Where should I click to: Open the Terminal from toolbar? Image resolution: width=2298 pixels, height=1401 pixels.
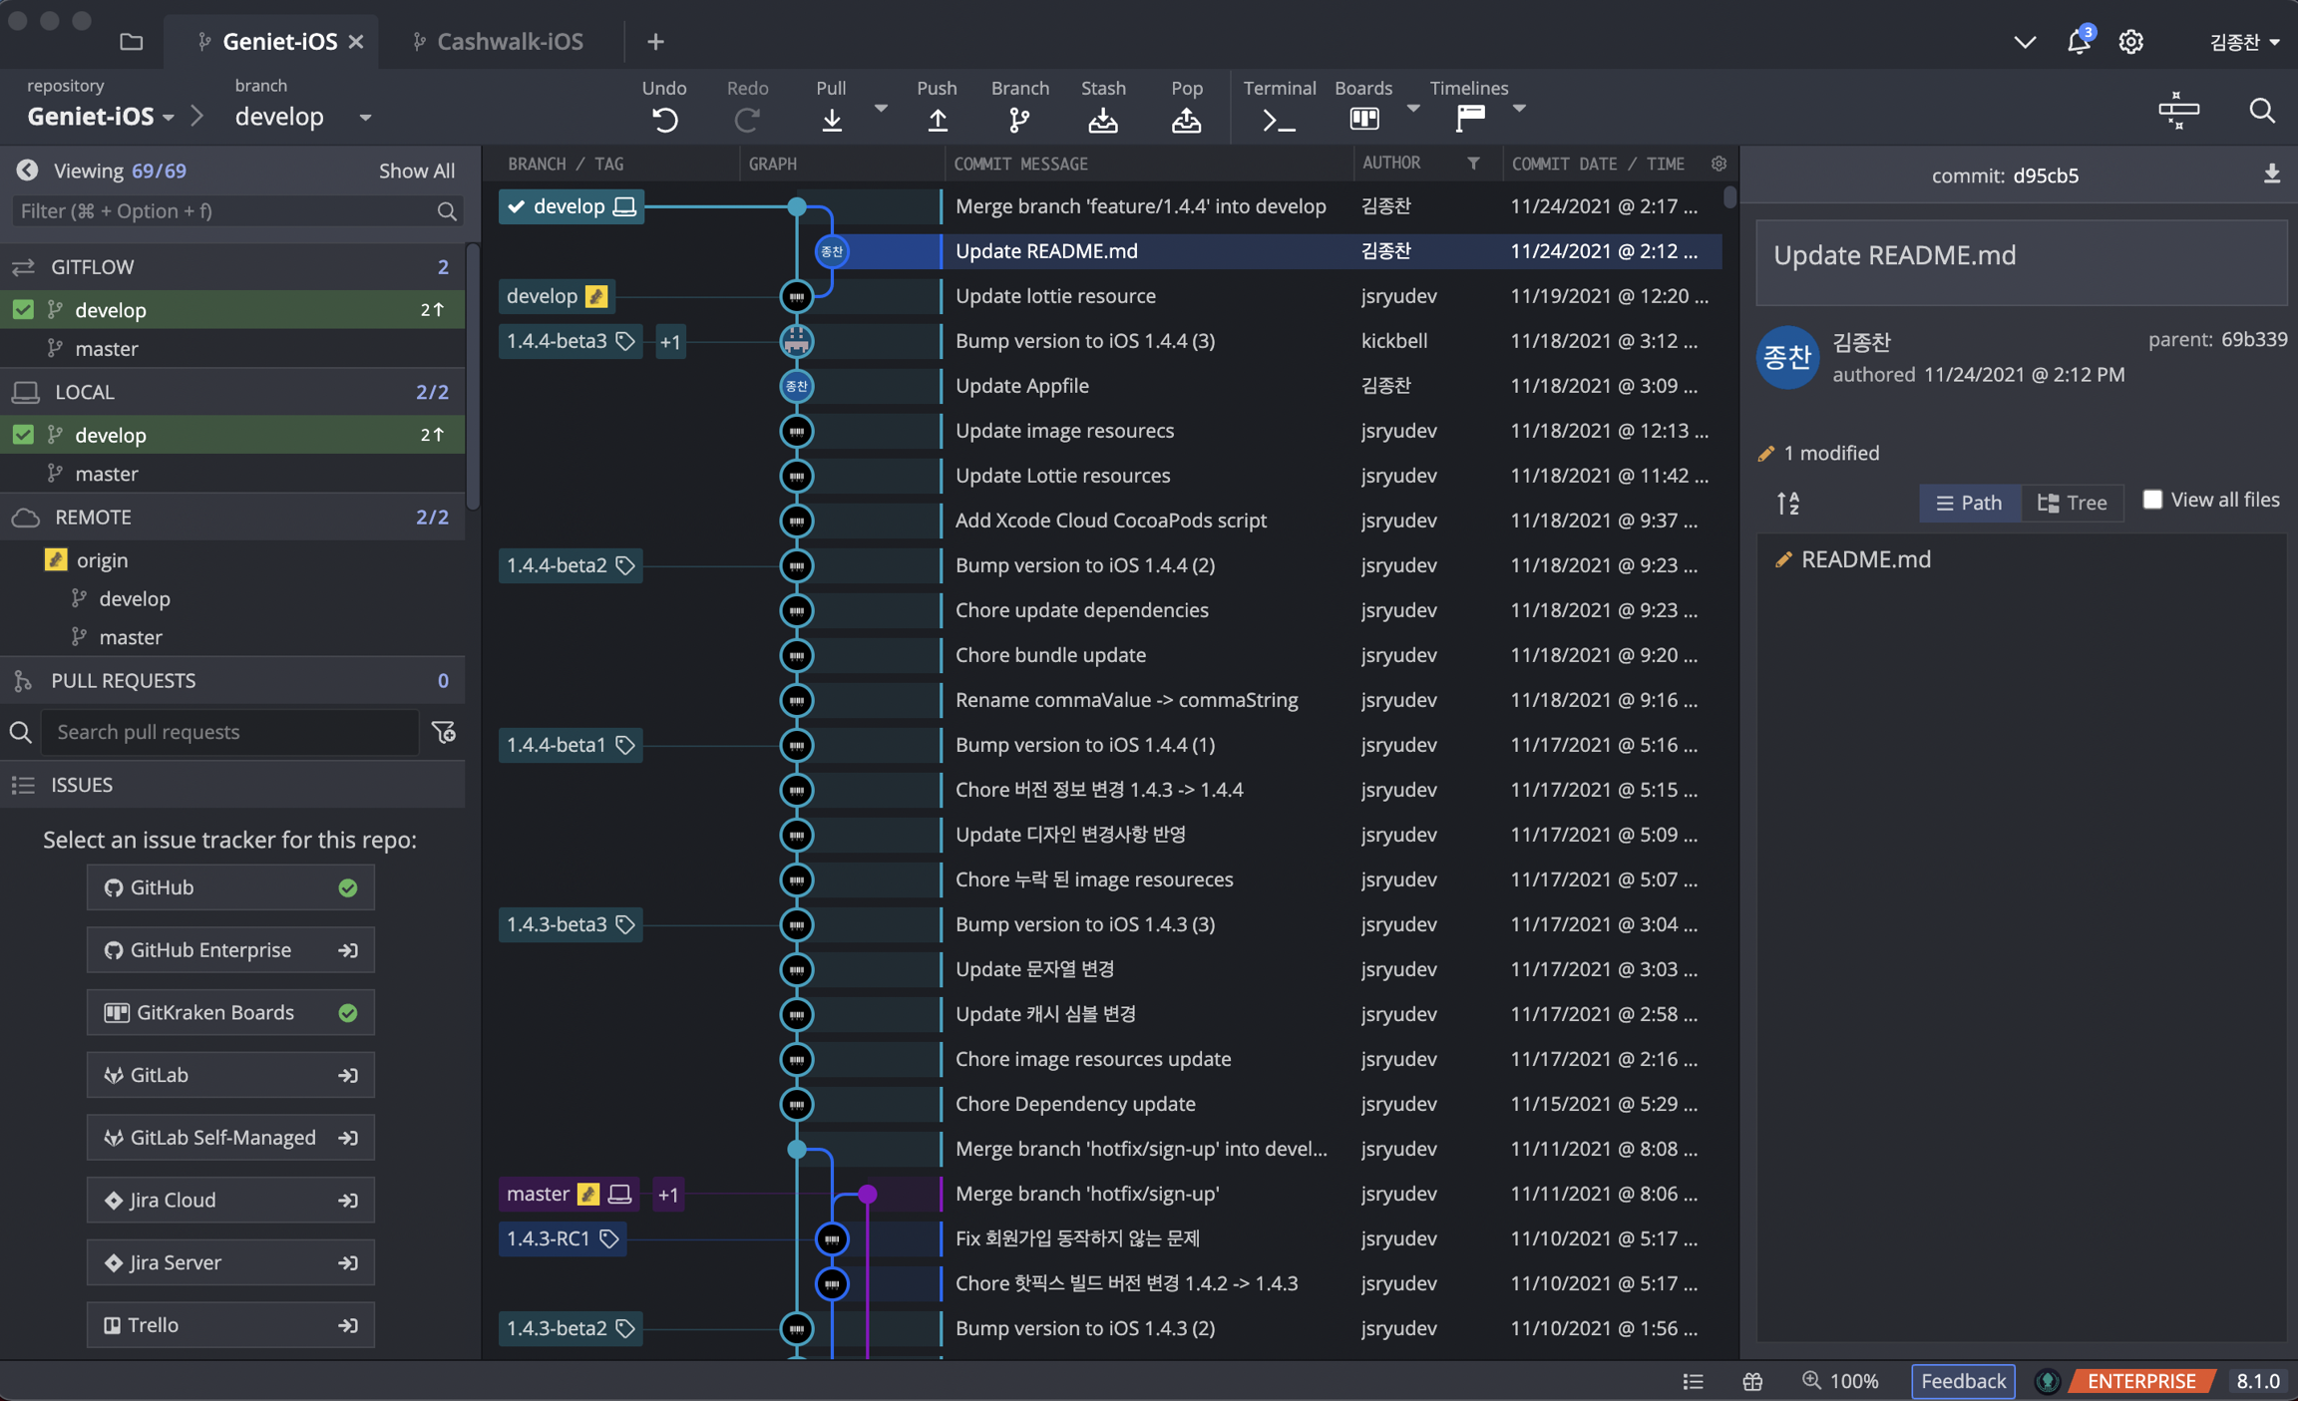1279,119
